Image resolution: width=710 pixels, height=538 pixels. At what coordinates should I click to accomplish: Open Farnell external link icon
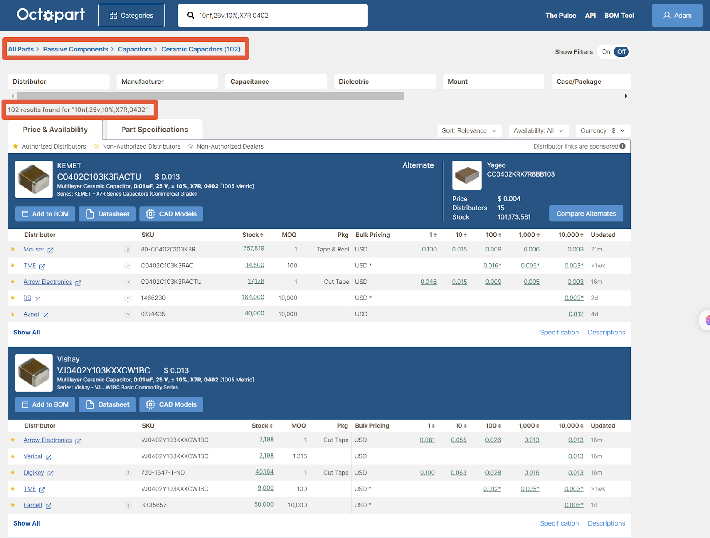pyautogui.click(x=48, y=506)
